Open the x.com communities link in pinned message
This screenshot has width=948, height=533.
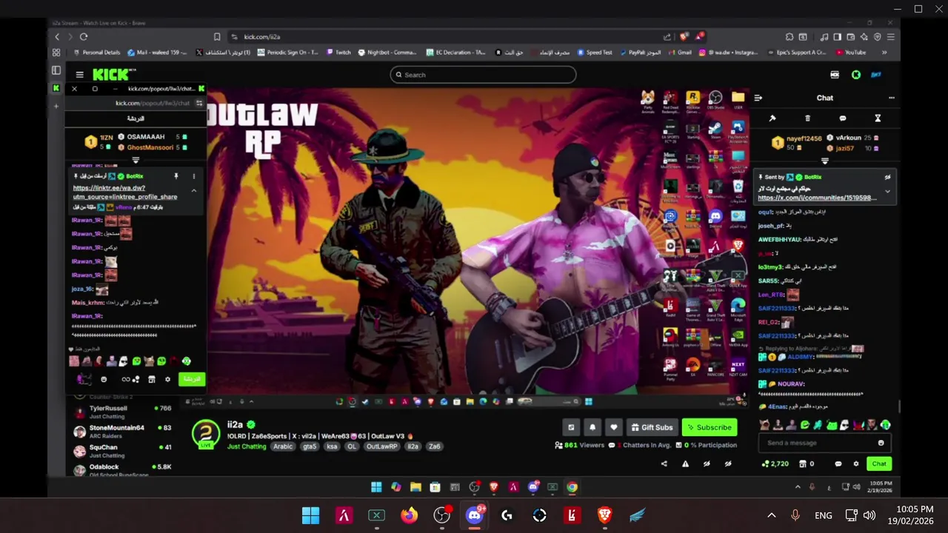click(817, 198)
